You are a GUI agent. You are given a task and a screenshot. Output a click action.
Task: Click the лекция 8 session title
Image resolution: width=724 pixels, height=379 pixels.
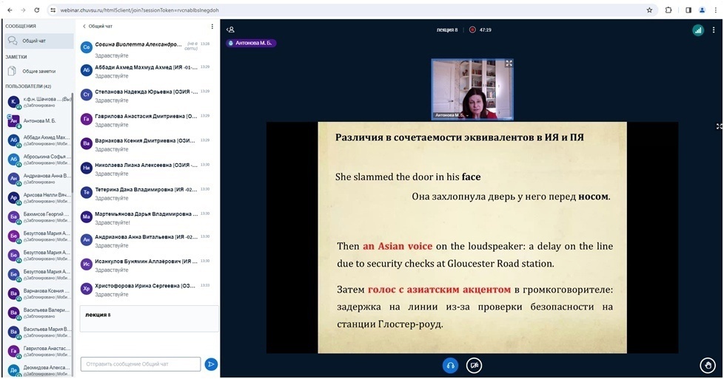[x=447, y=30]
